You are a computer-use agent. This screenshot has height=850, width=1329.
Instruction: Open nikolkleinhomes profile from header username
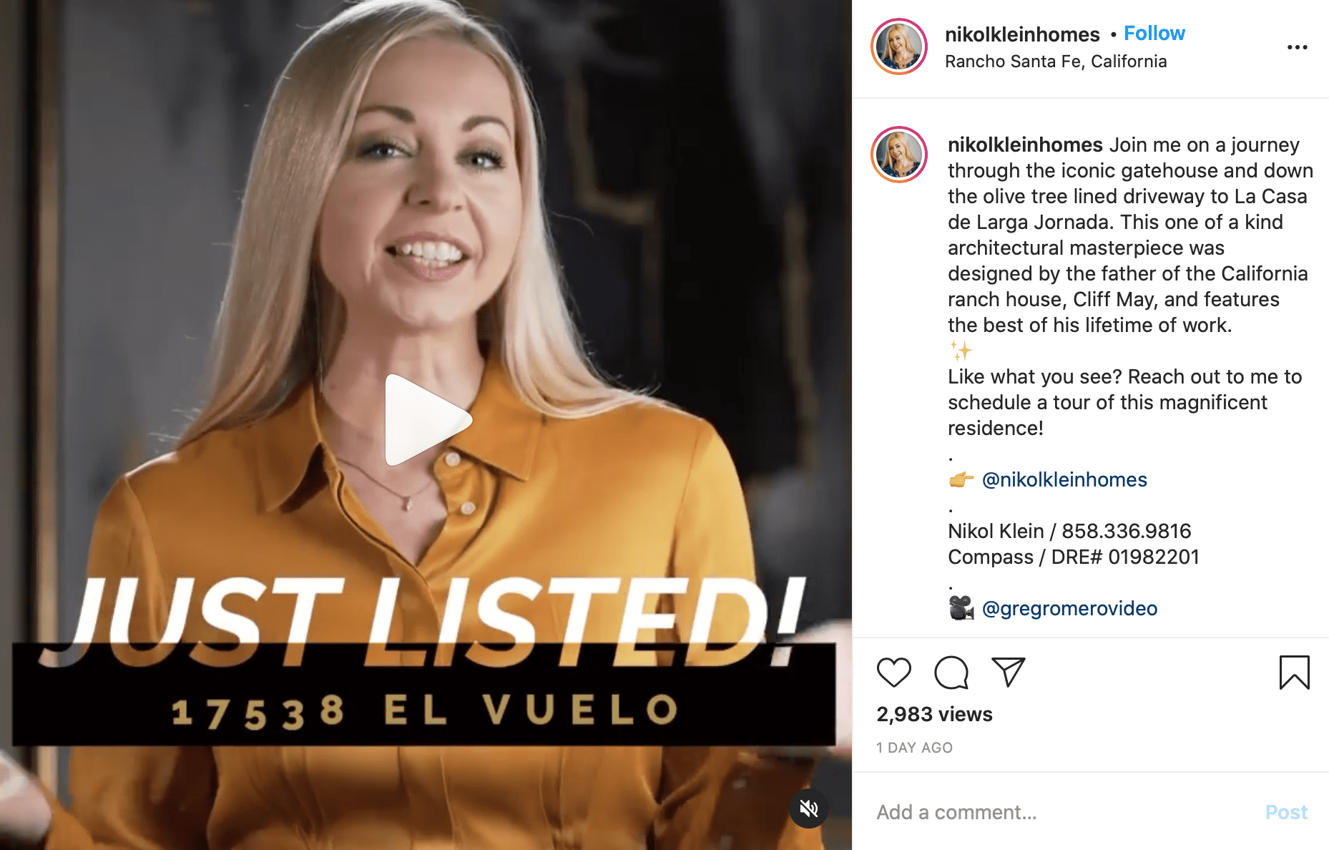tap(1022, 34)
